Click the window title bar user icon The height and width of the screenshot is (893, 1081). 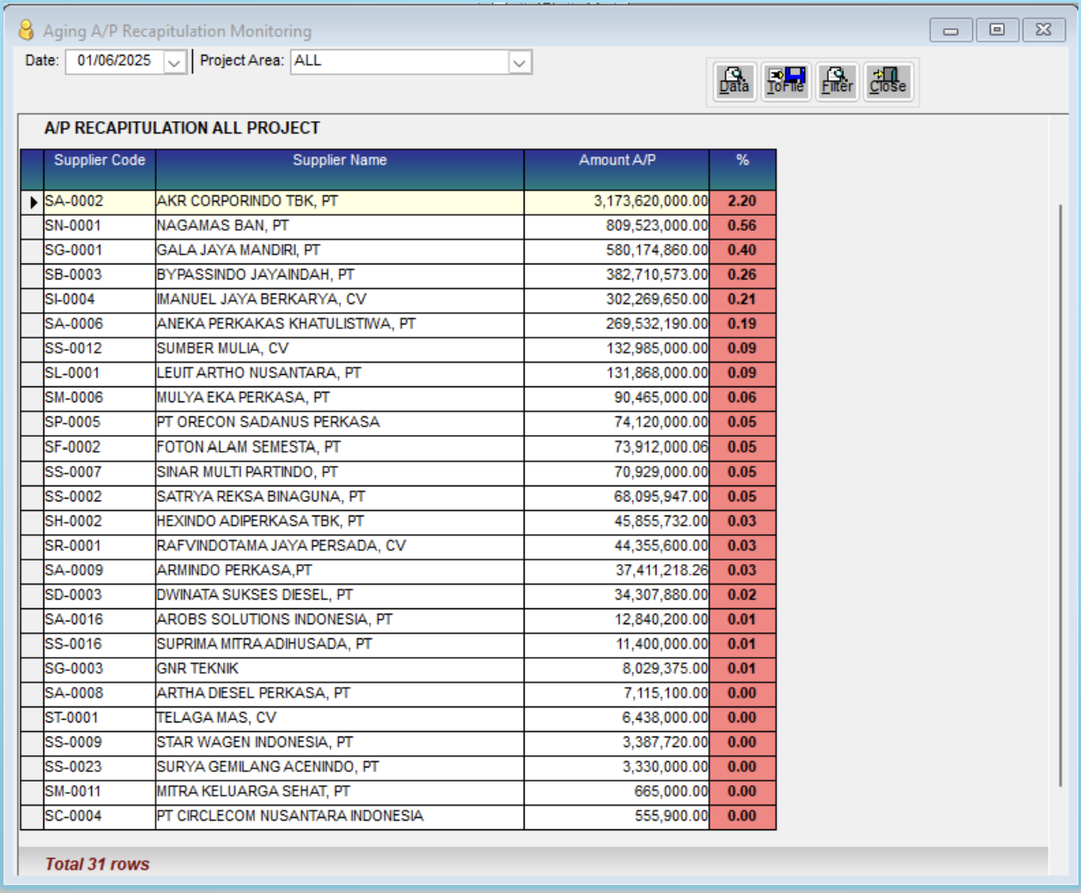[x=27, y=31]
